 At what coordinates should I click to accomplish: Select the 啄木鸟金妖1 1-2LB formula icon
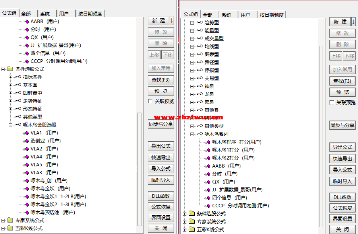27,197
